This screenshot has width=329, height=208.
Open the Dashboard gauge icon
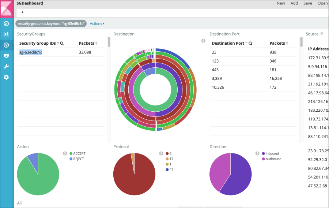6,45
